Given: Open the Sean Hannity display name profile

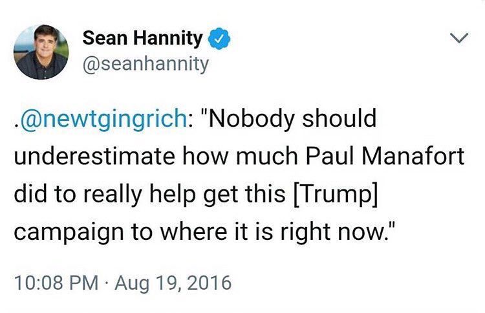Looking at the screenshot, I should click(x=142, y=38).
